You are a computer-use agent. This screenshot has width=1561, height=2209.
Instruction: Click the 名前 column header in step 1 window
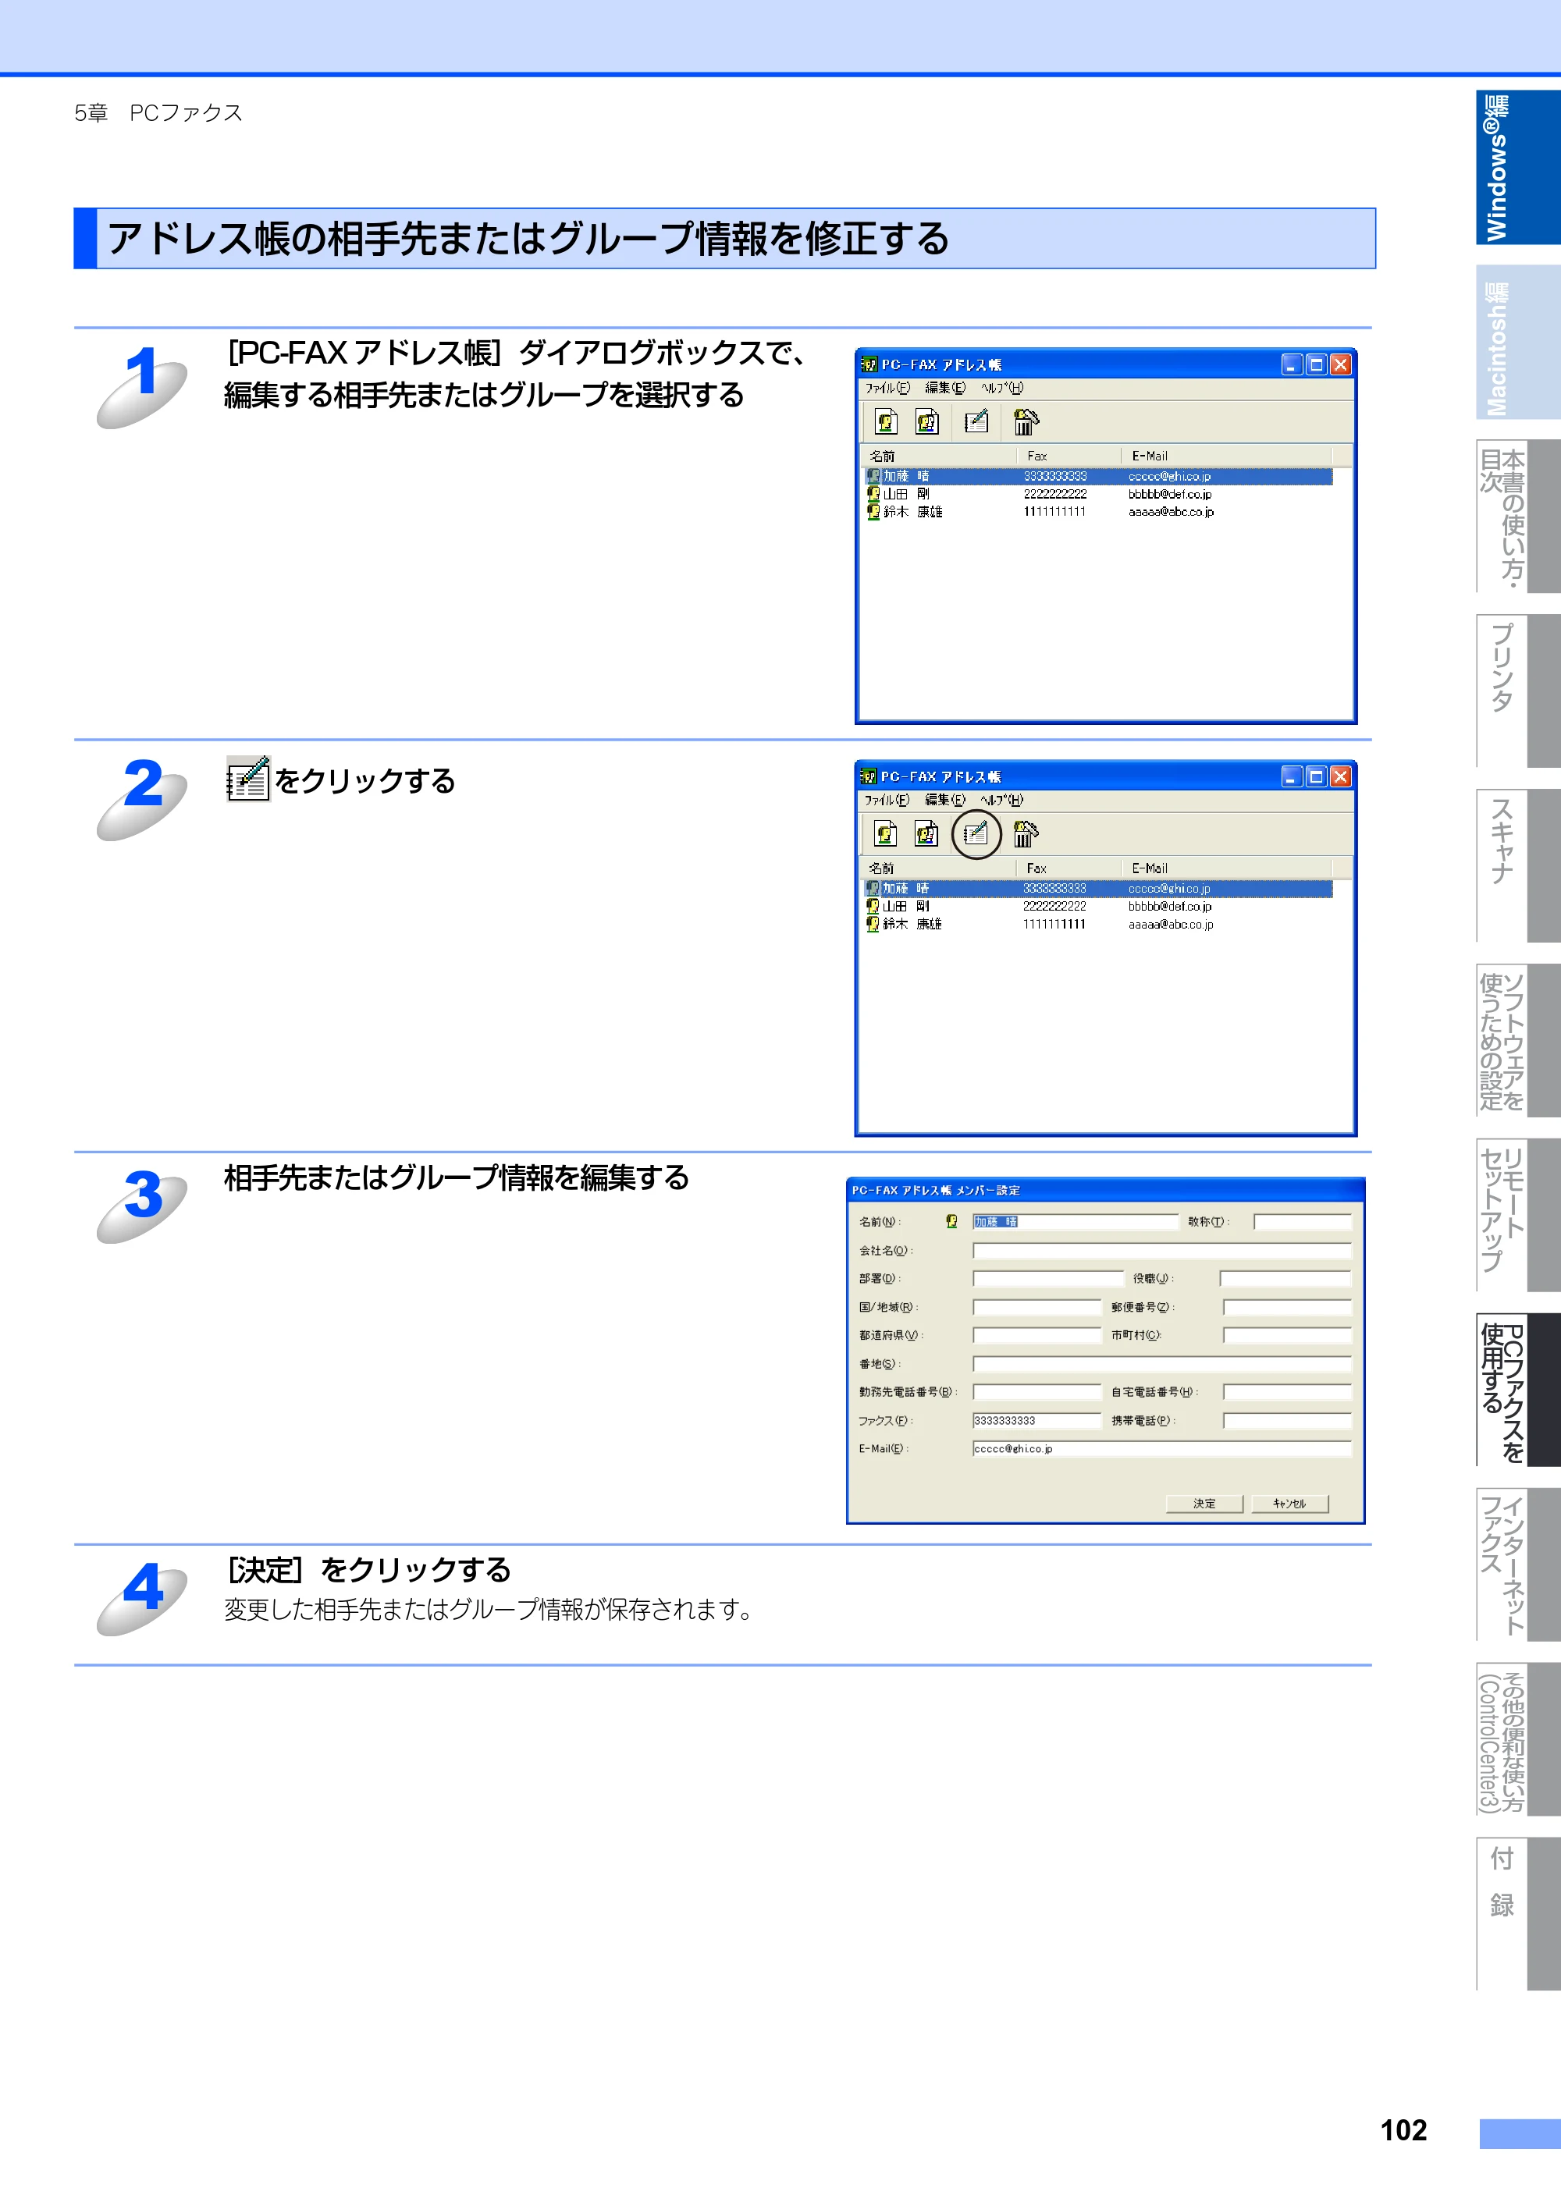coord(938,456)
